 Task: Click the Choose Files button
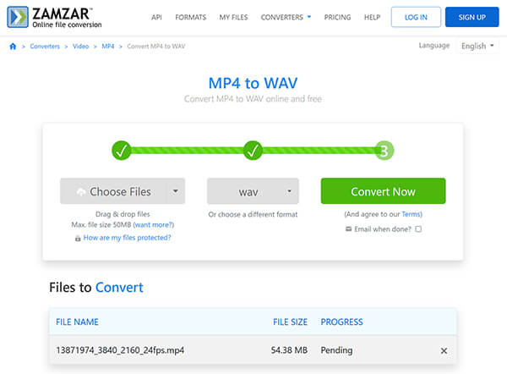click(x=113, y=191)
